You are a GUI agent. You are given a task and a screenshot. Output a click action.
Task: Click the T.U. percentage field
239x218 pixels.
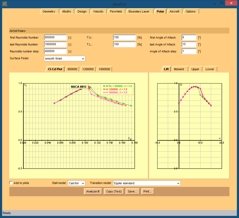(x=125, y=37)
